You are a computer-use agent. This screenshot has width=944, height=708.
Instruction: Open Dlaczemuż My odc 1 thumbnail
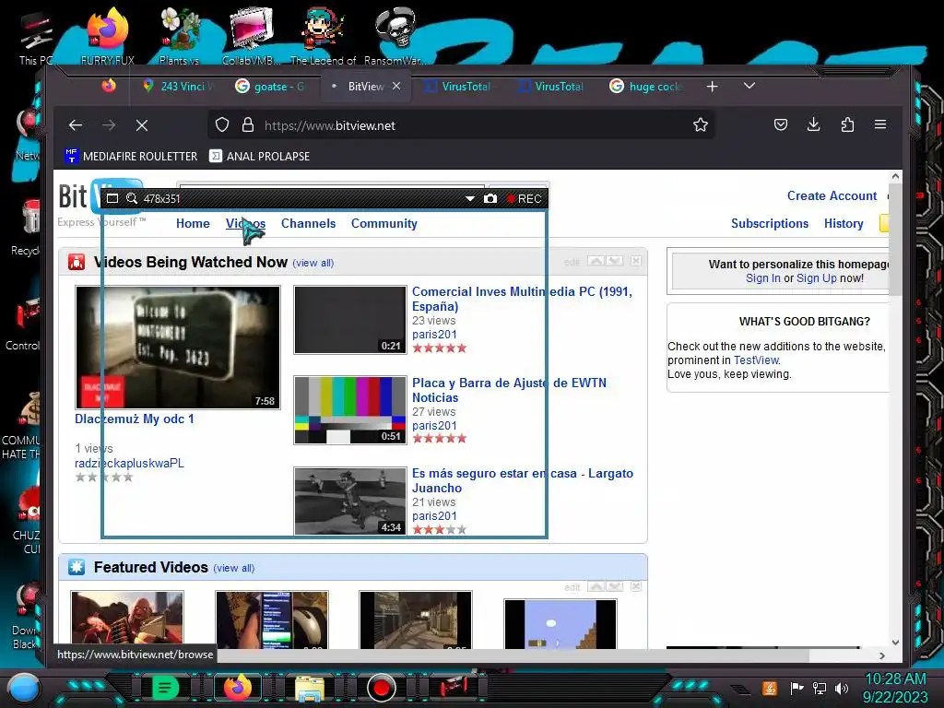178,348
